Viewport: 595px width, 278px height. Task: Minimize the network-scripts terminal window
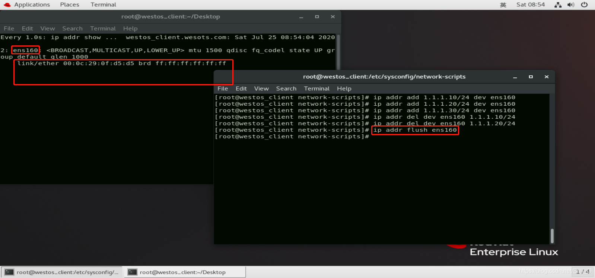(x=515, y=77)
